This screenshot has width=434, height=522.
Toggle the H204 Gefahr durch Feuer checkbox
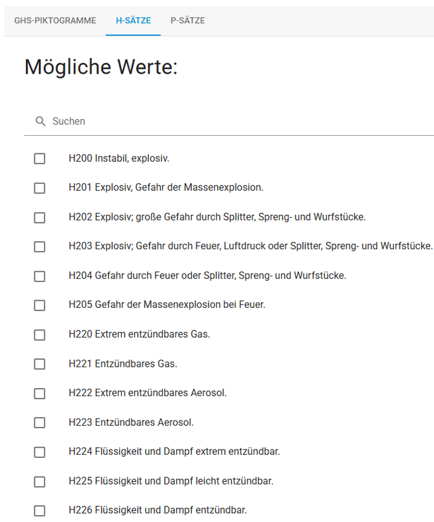coord(40,276)
